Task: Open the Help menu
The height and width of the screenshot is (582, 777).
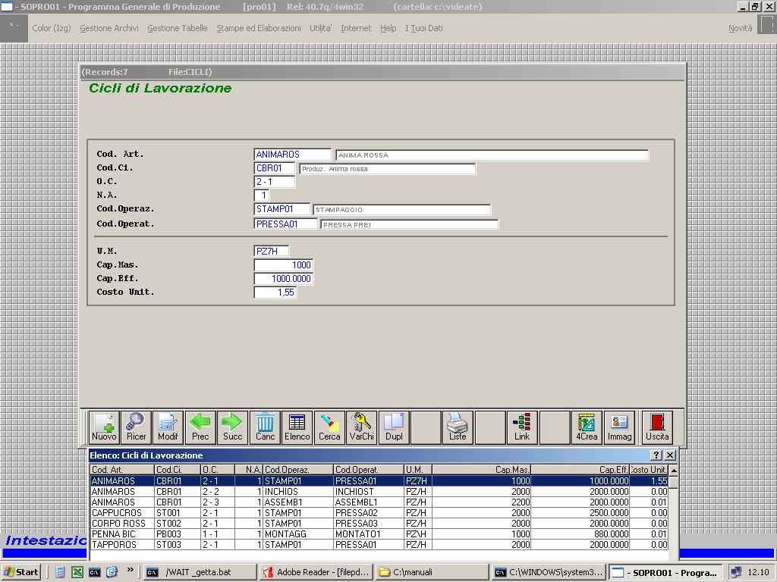Action: tap(388, 28)
